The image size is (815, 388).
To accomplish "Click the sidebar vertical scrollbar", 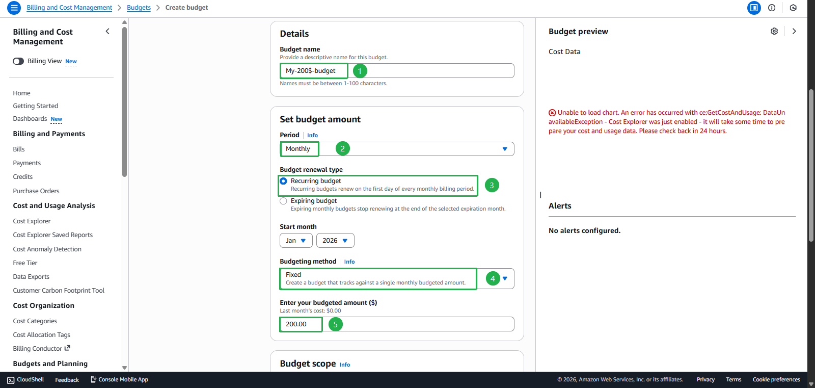I will [125, 102].
